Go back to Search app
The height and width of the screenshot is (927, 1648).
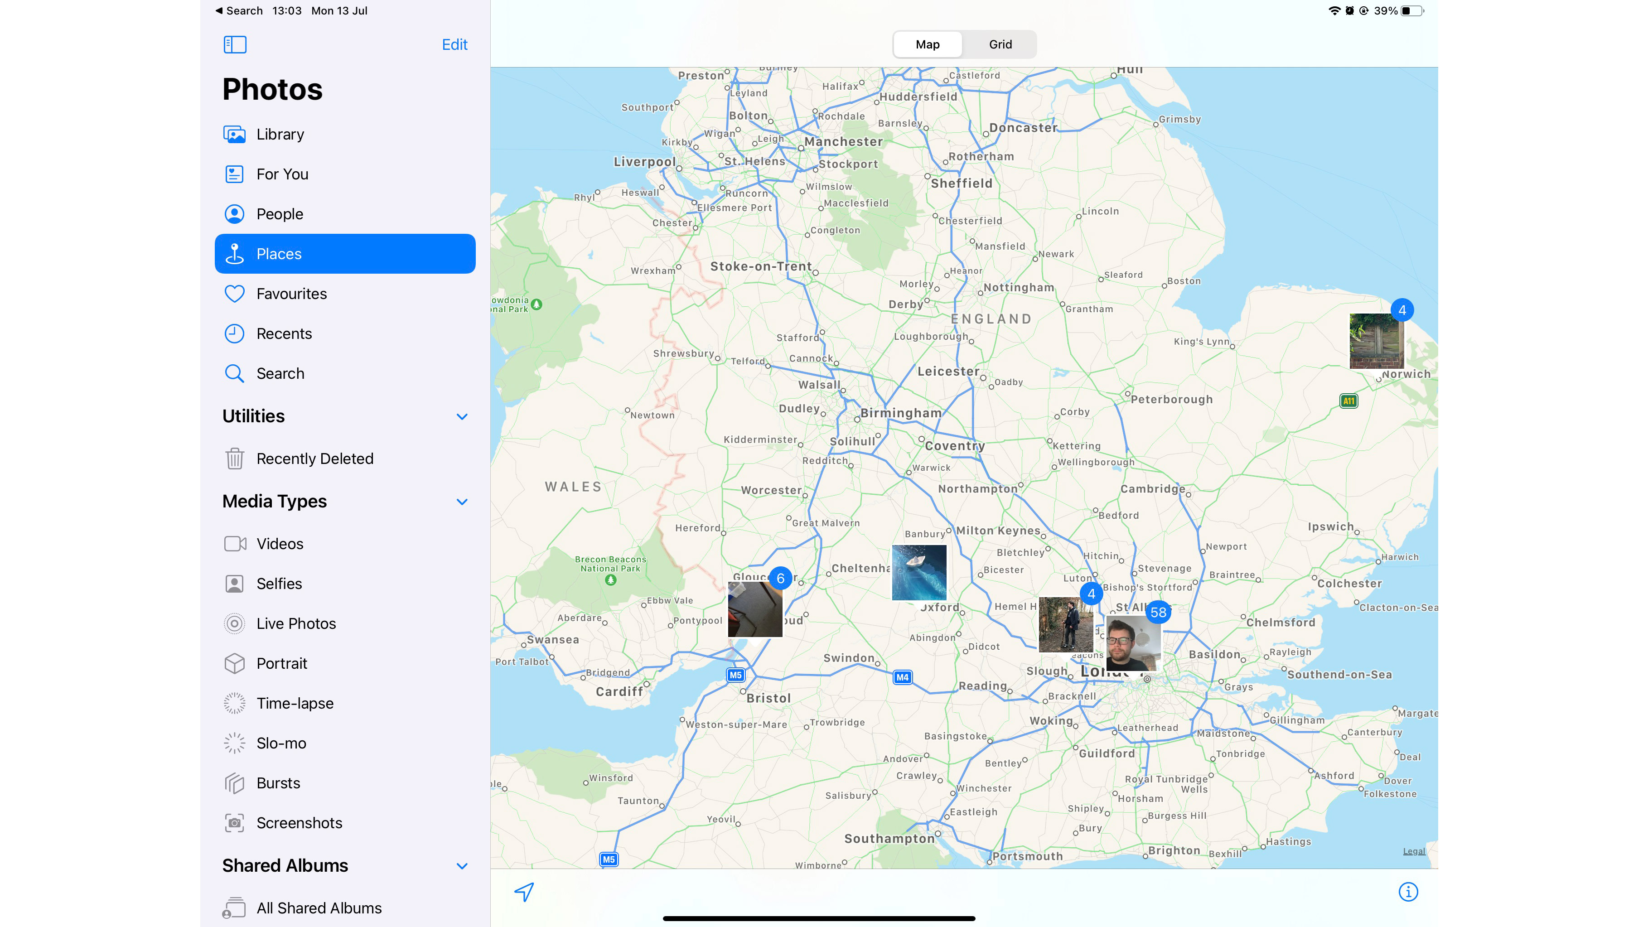point(239,11)
